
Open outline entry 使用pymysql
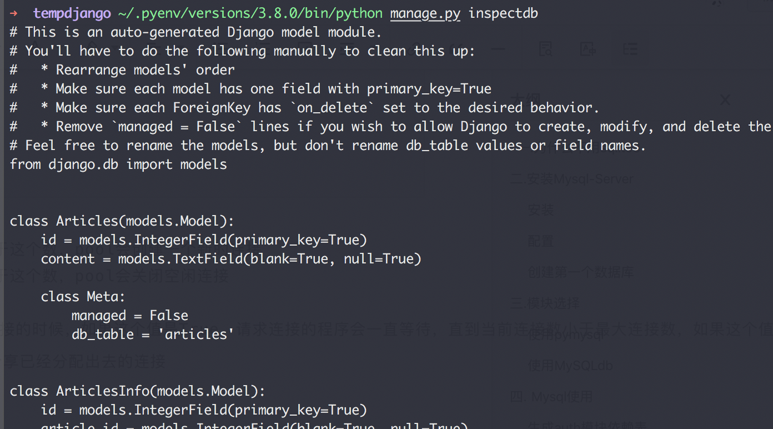(565, 335)
